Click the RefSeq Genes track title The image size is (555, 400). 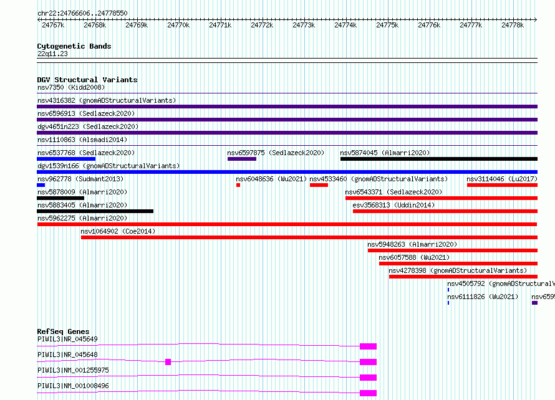click(x=63, y=331)
